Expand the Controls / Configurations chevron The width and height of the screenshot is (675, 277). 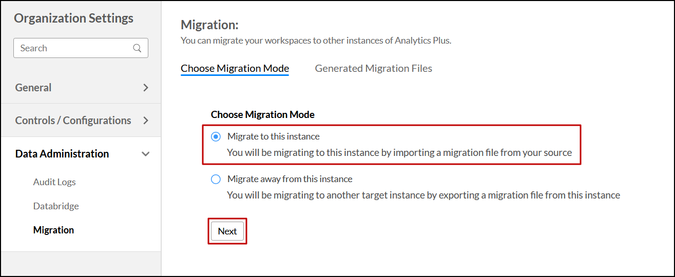pos(146,121)
